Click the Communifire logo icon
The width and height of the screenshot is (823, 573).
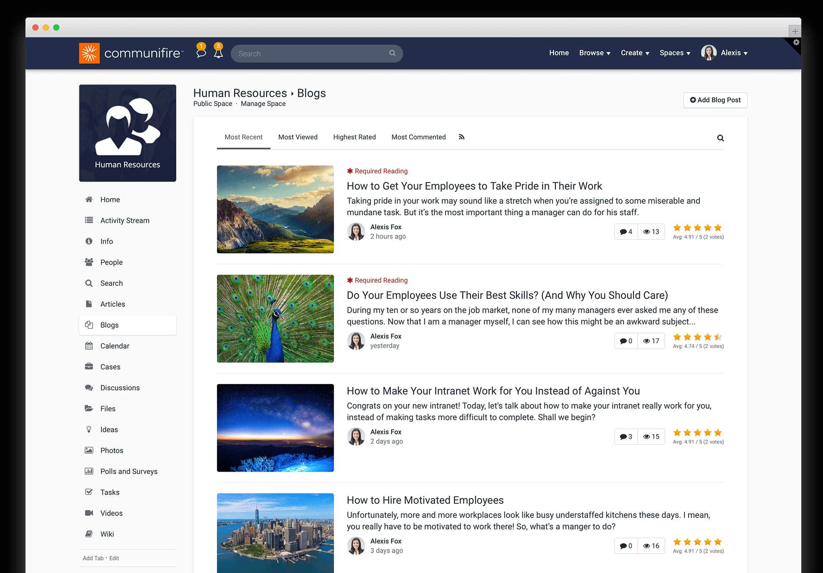[88, 53]
